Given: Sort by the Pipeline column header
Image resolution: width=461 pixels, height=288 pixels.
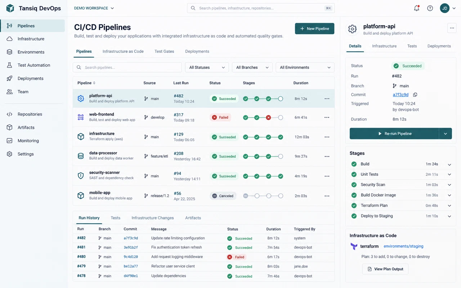Looking at the screenshot, I should (x=86, y=83).
